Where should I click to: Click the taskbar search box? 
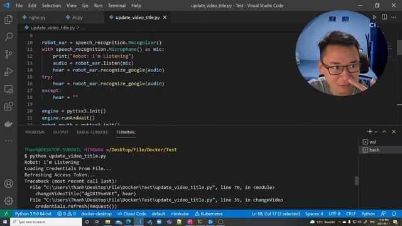coord(46,222)
